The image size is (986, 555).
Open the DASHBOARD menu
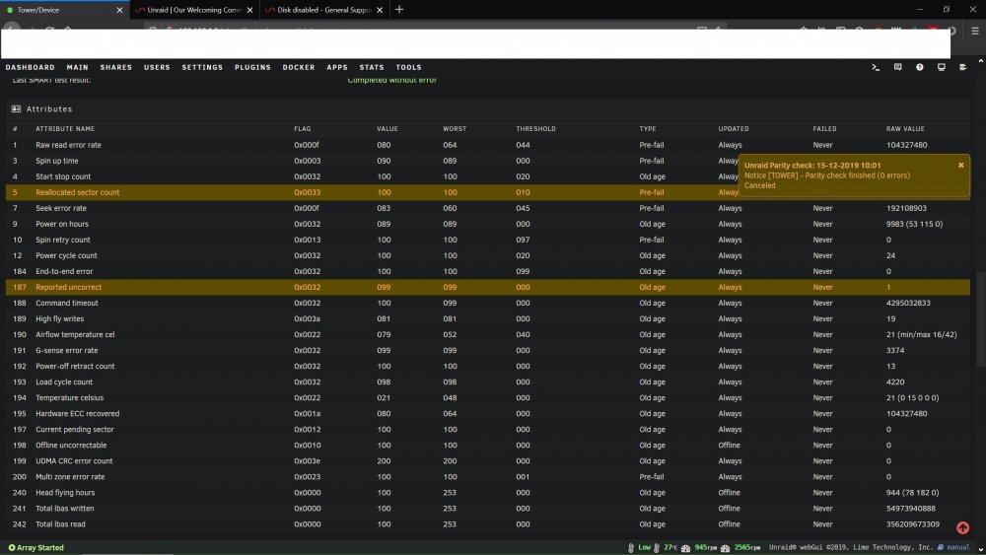tap(31, 67)
